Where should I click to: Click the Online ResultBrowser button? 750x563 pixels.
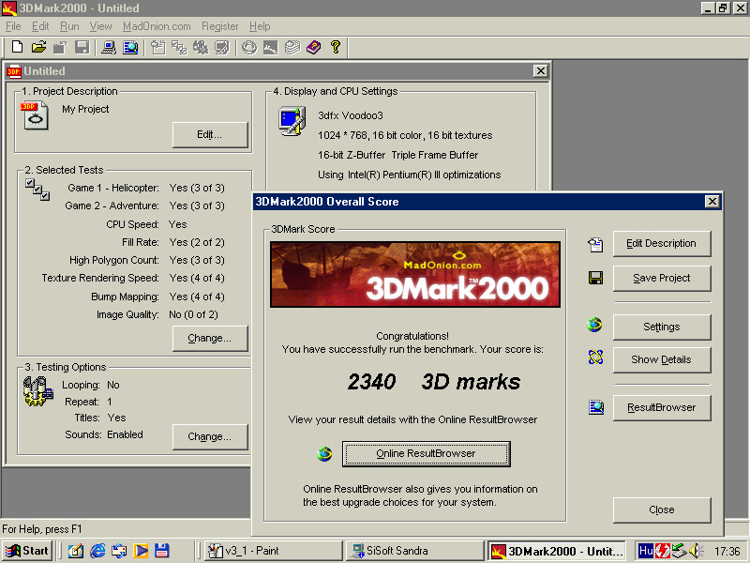[x=427, y=453]
